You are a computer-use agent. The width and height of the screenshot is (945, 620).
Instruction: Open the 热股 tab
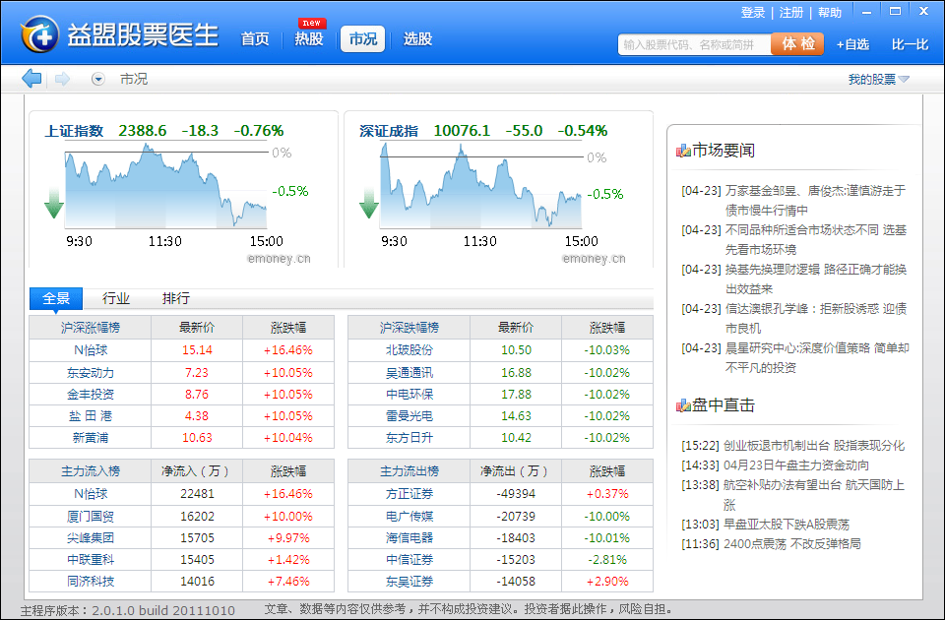point(309,39)
